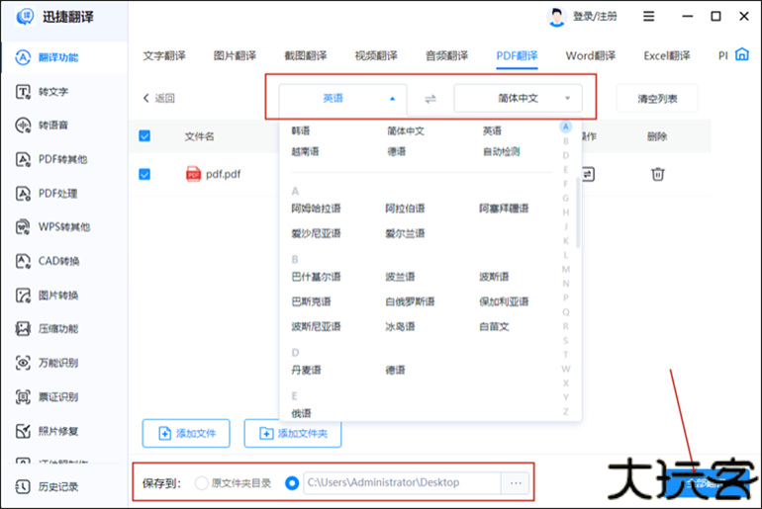Switch to the Excel翻译 tab
Screen dimensions: 762x509
pos(667,55)
